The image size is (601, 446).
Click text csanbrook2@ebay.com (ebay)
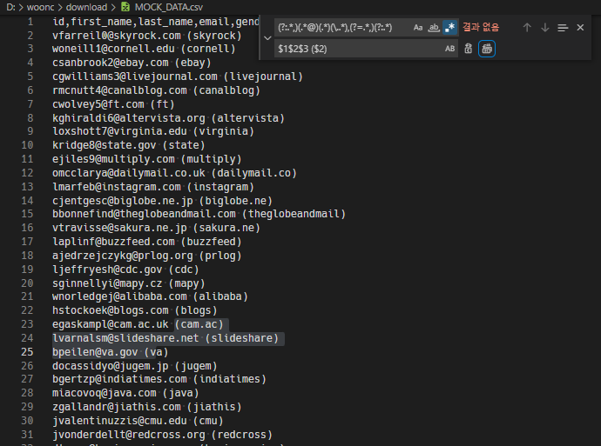coord(132,63)
